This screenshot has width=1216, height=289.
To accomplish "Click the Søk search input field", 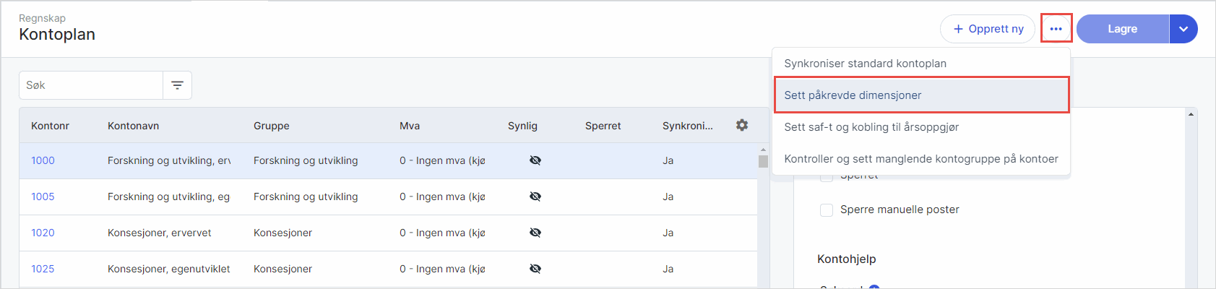I will coord(90,85).
